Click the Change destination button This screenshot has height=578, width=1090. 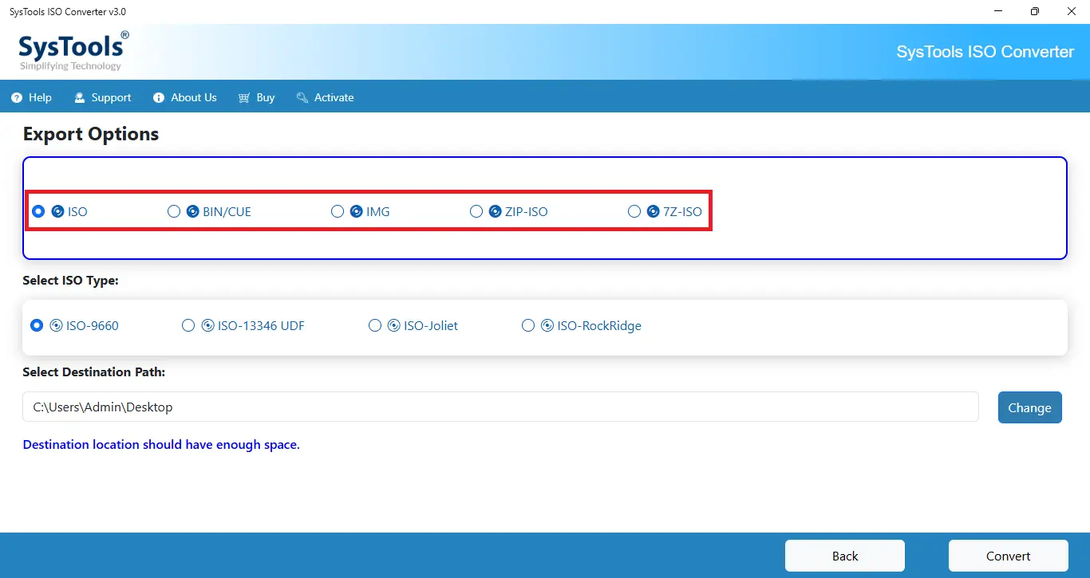coord(1029,407)
